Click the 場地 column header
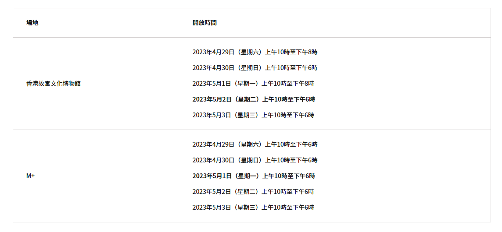Viewport: 502px width, 232px height. (32, 23)
